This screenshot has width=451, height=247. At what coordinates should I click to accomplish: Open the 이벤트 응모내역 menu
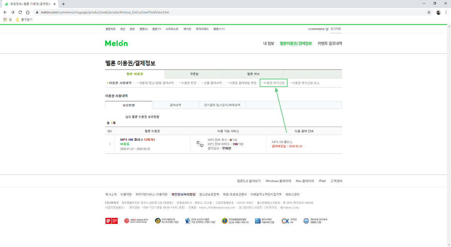(330, 44)
